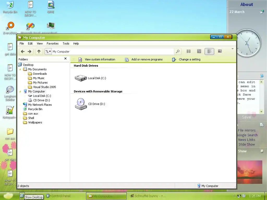Image resolution: width=267 pixels, height=200 pixels.
Task: Click Save under the sidebar memo
Action: click(x=247, y=117)
